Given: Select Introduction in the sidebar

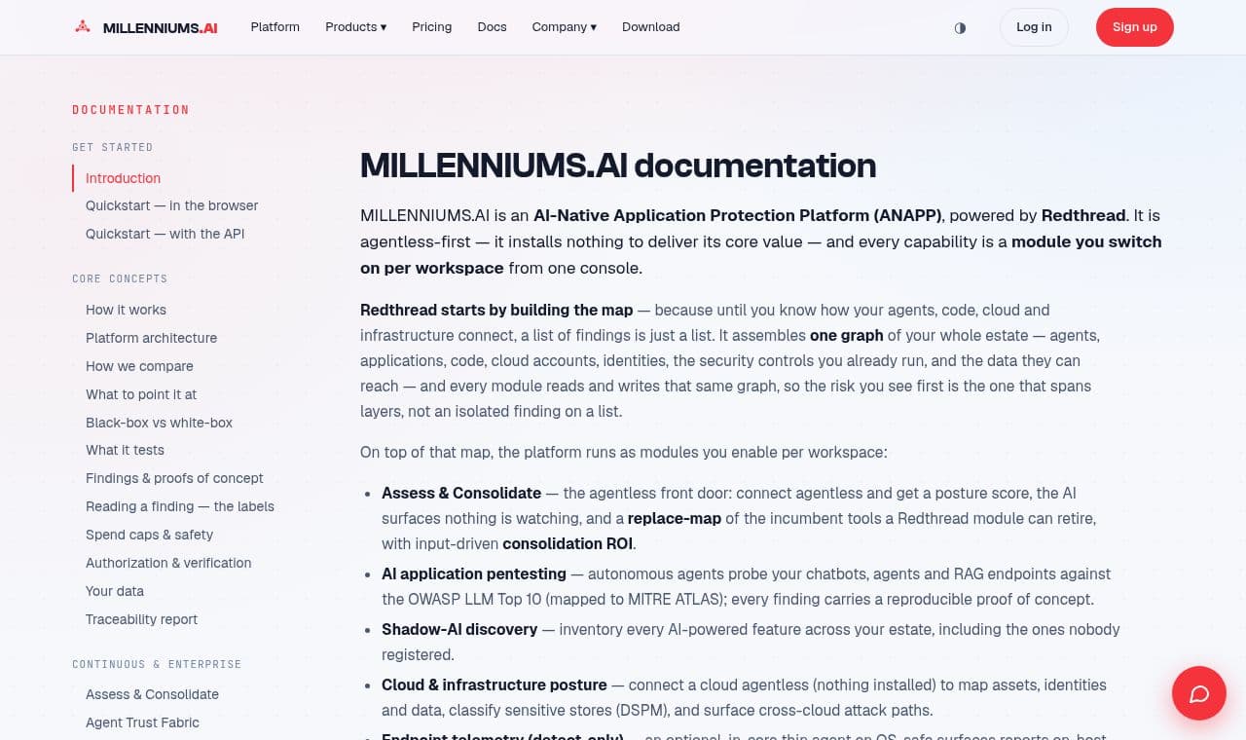Looking at the screenshot, I should pos(123,178).
